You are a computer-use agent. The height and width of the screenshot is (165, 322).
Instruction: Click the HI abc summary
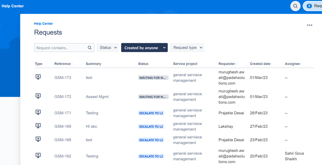92,126
